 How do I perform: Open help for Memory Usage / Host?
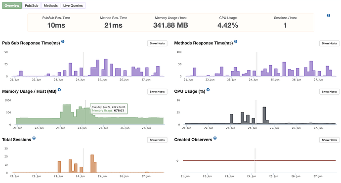tap(59, 90)
